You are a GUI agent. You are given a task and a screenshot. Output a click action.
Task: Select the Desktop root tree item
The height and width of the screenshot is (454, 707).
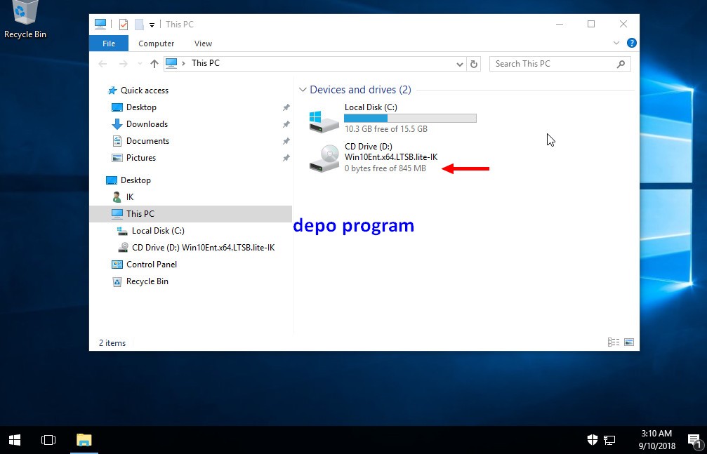[x=128, y=180]
